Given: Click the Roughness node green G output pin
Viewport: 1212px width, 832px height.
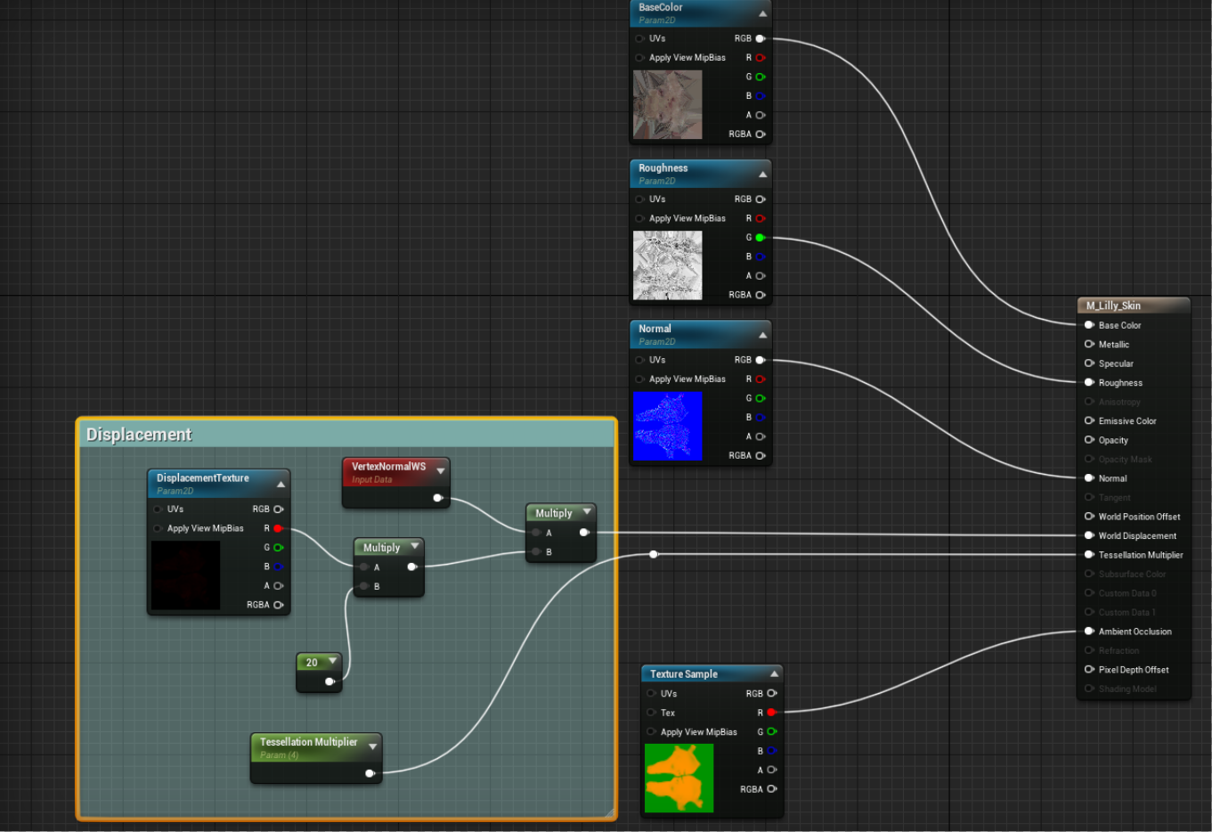Looking at the screenshot, I should (x=760, y=238).
